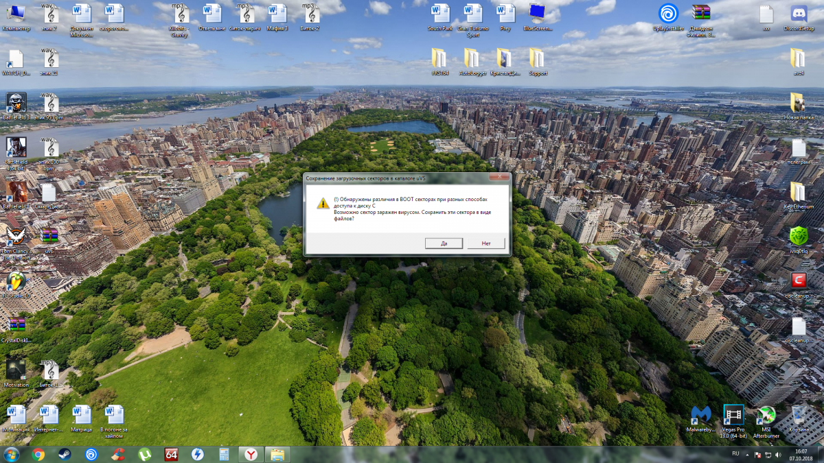Open the Мафия 3 Word document

(x=277, y=18)
